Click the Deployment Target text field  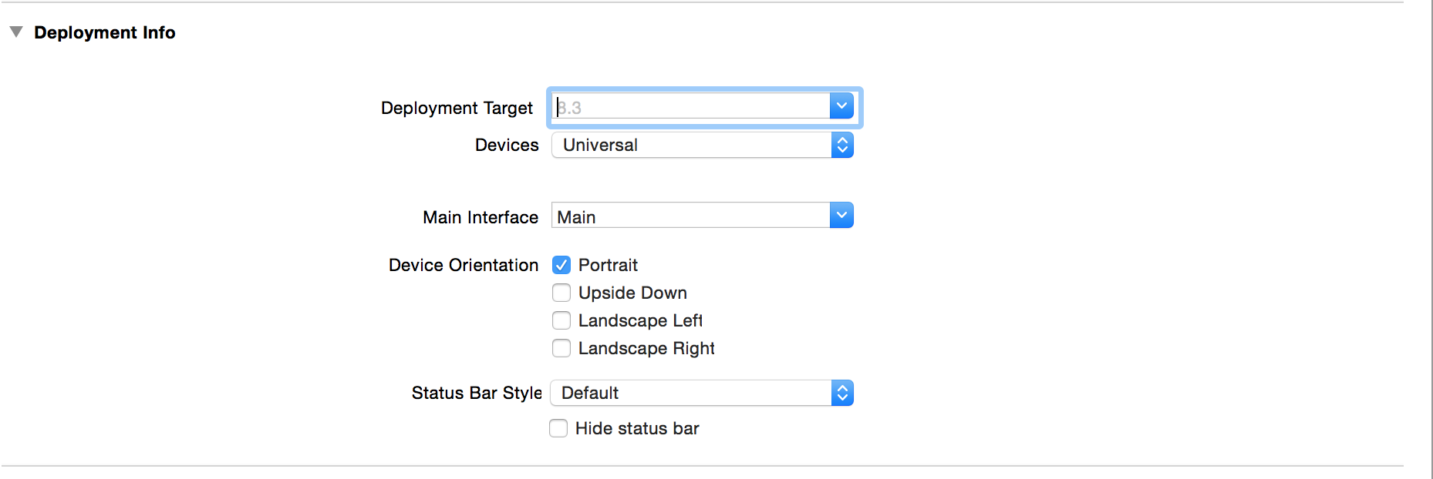pos(690,107)
